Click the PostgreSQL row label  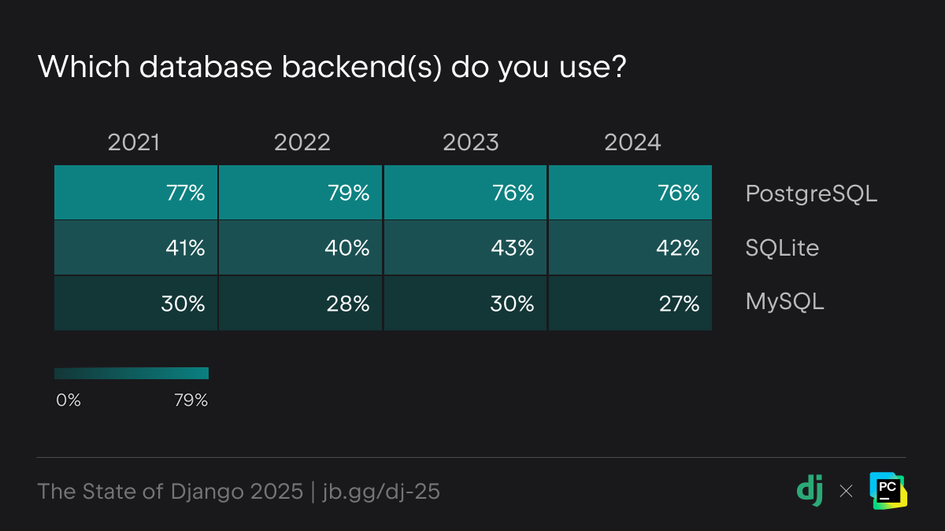[x=811, y=194]
